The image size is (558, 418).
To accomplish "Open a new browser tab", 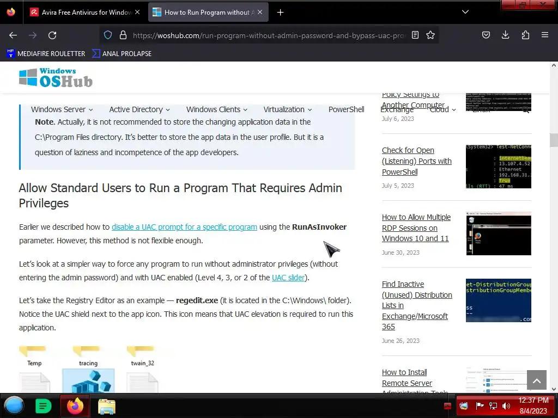I will 281,13.
